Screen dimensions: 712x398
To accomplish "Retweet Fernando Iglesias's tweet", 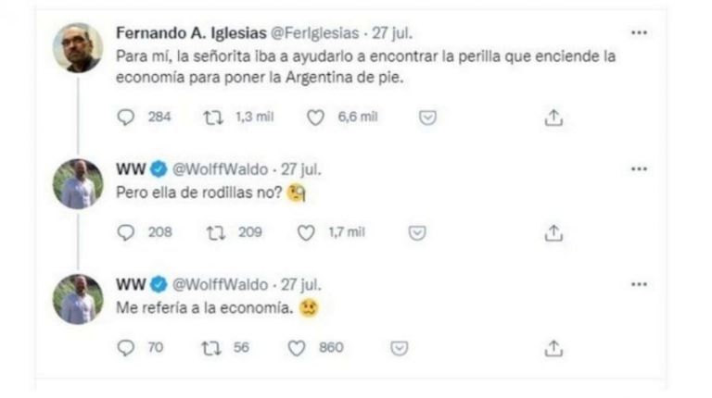I will point(212,118).
